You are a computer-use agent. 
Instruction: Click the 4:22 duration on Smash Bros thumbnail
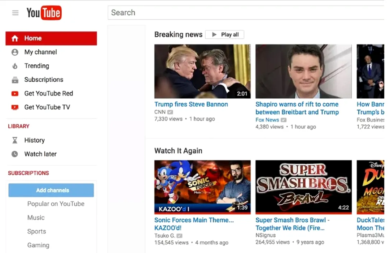point(343,207)
